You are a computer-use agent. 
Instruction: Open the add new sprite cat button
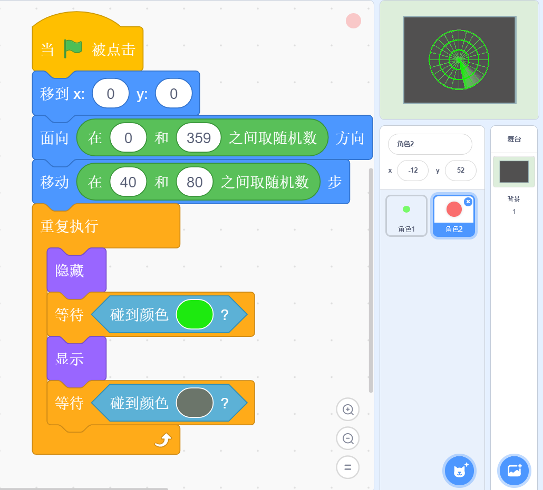pyautogui.click(x=459, y=471)
